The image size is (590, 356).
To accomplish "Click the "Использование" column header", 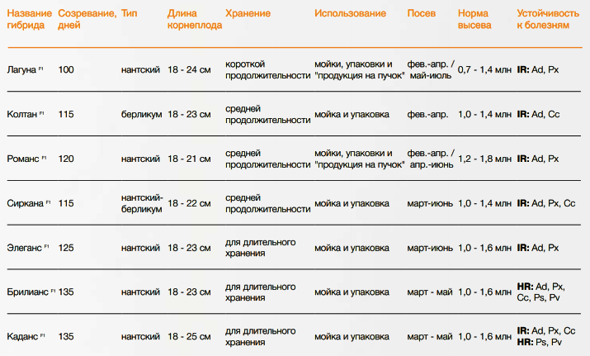I will (x=350, y=15).
